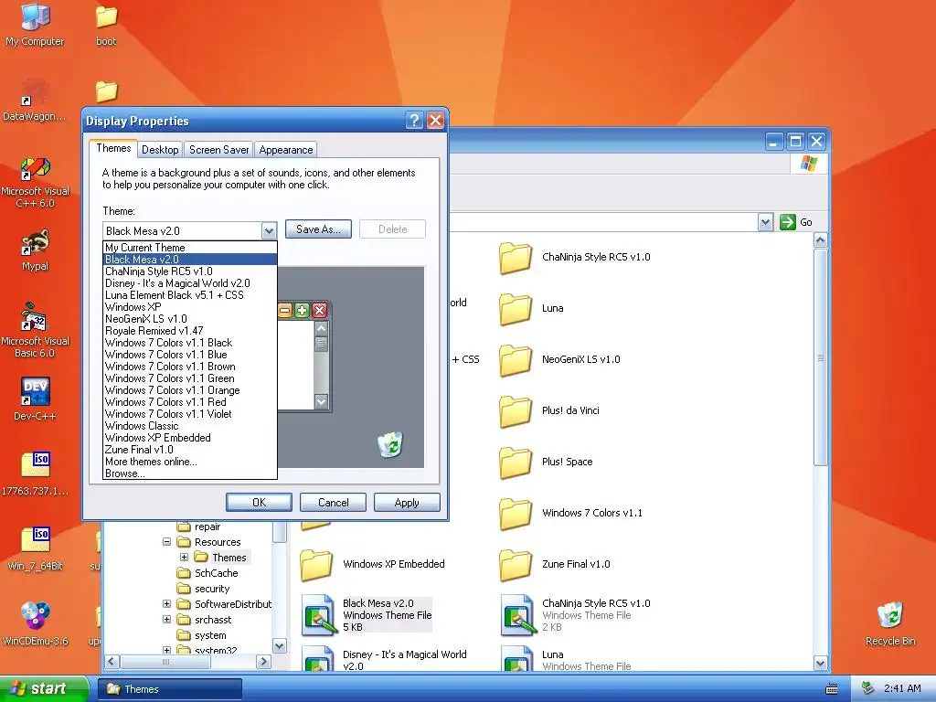
Task: Open the Start menu
Action: 43,688
